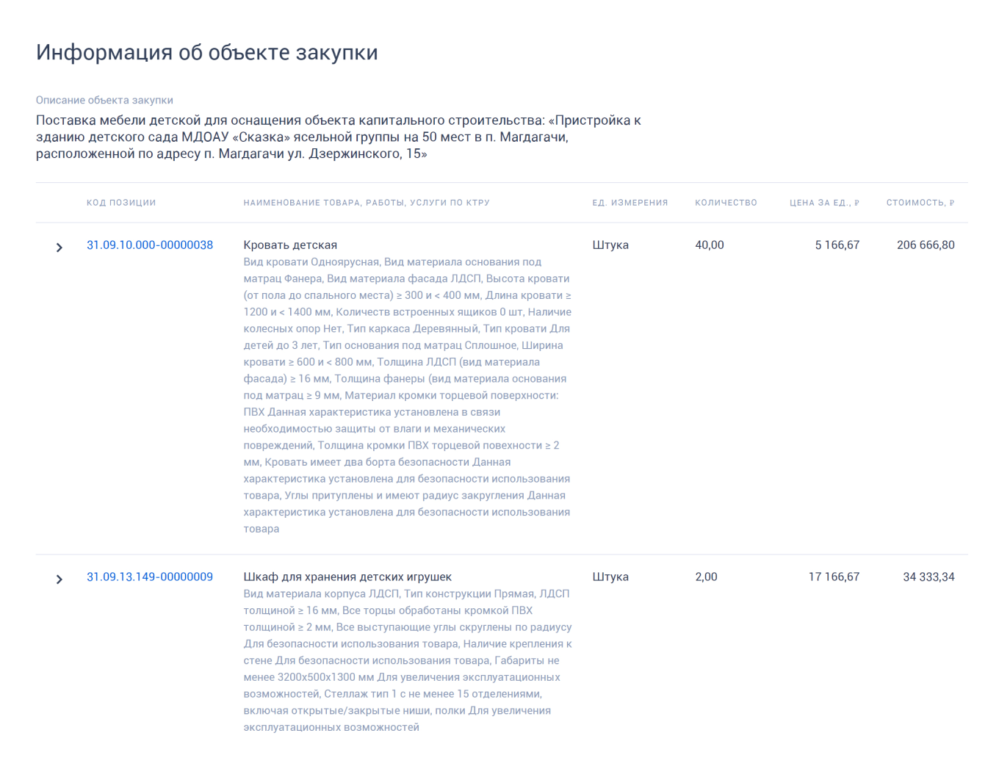Click the quantity 2,00 cell
999x780 pixels.
click(706, 577)
